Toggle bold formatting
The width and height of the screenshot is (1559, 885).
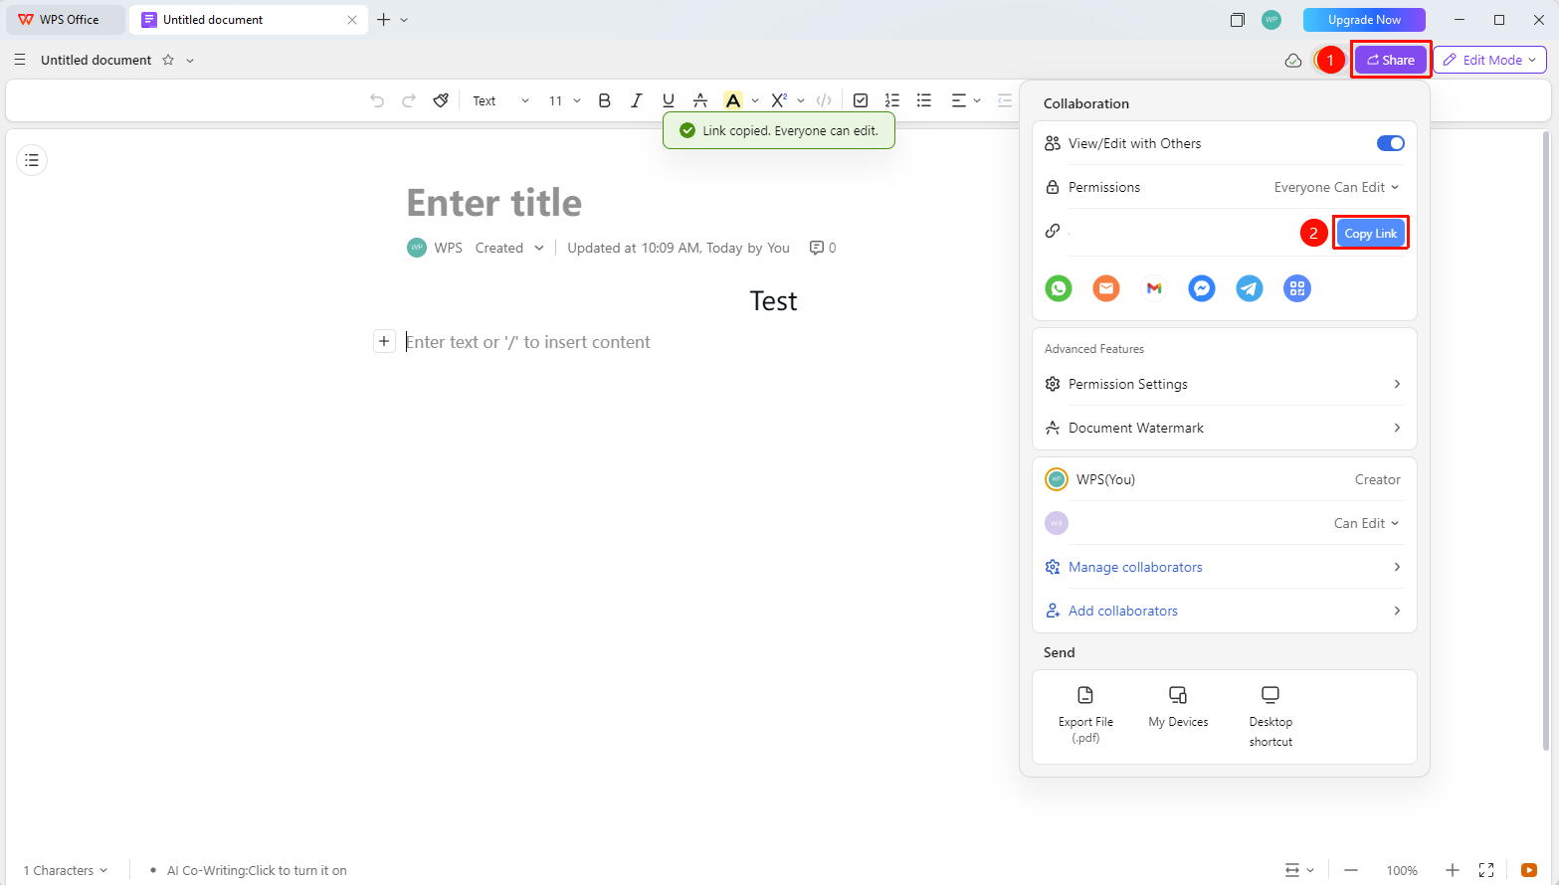(x=604, y=100)
